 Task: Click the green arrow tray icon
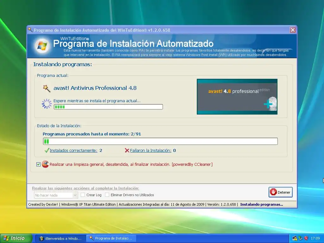[x=301, y=238]
